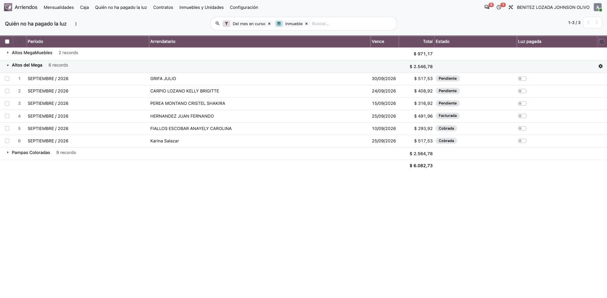Remove the 'Inmueble' grouping facet
Image resolution: width=607 pixels, height=298 pixels.
[306, 24]
